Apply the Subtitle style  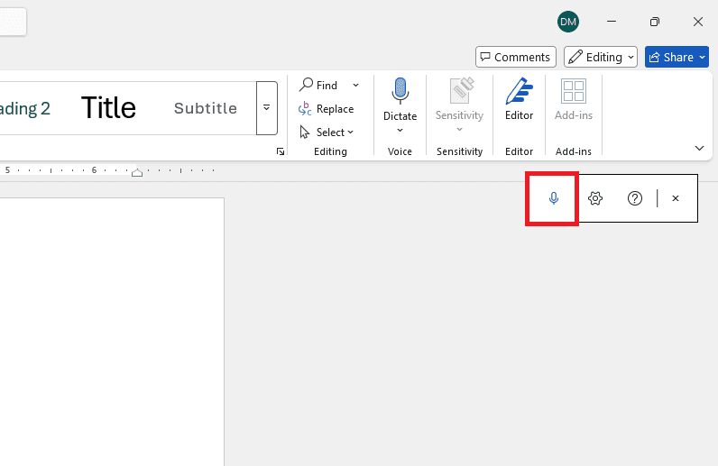tap(206, 108)
